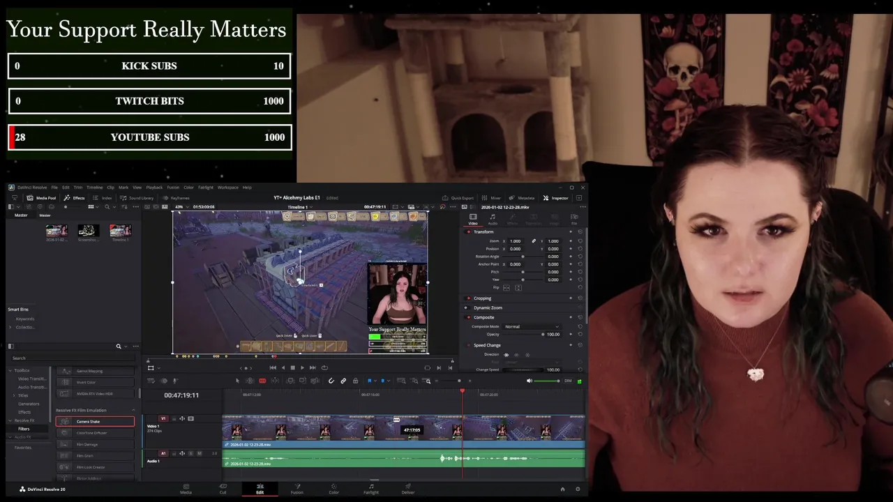Collapse the Toolbox tree in Effects
The width and height of the screenshot is (893, 502).
point(10,370)
